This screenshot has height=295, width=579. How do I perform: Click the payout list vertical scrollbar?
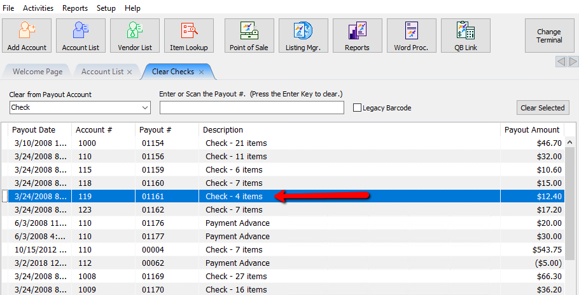point(569,216)
